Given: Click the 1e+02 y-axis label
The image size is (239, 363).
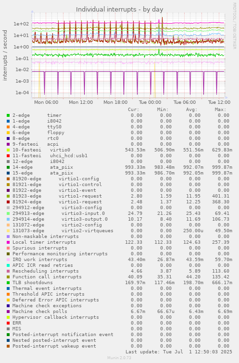Looking at the screenshot, I should coord(21,24).
